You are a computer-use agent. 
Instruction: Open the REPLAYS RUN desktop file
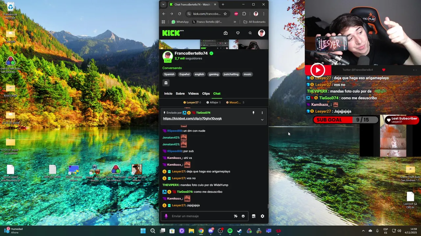(x=53, y=172)
